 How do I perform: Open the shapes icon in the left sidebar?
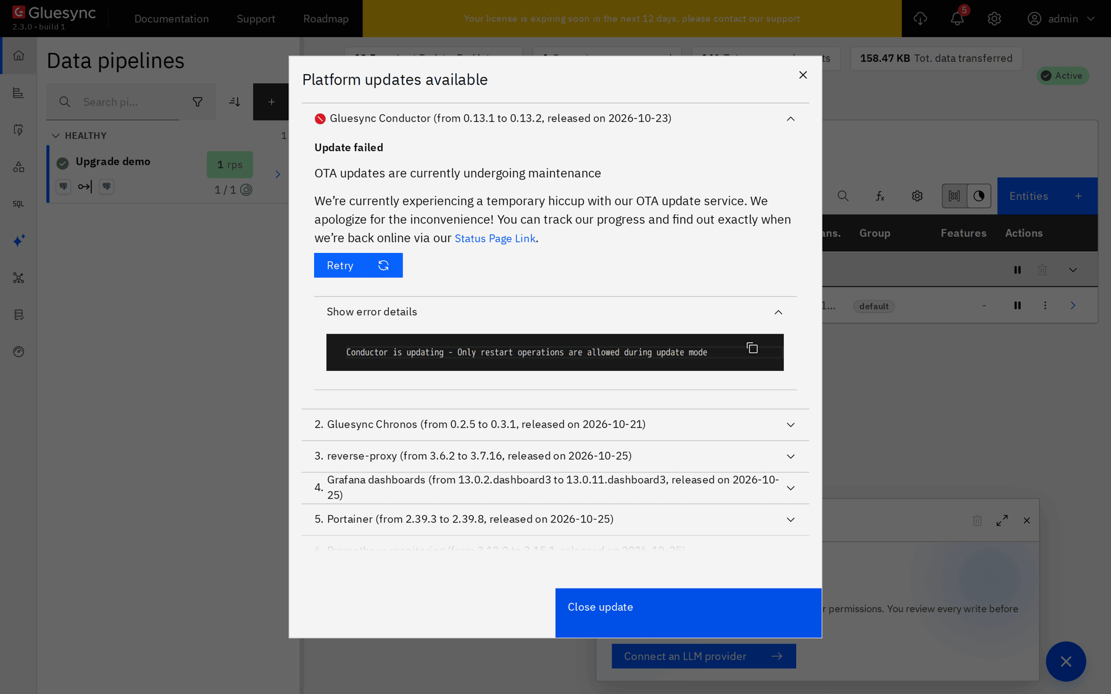tap(19, 167)
